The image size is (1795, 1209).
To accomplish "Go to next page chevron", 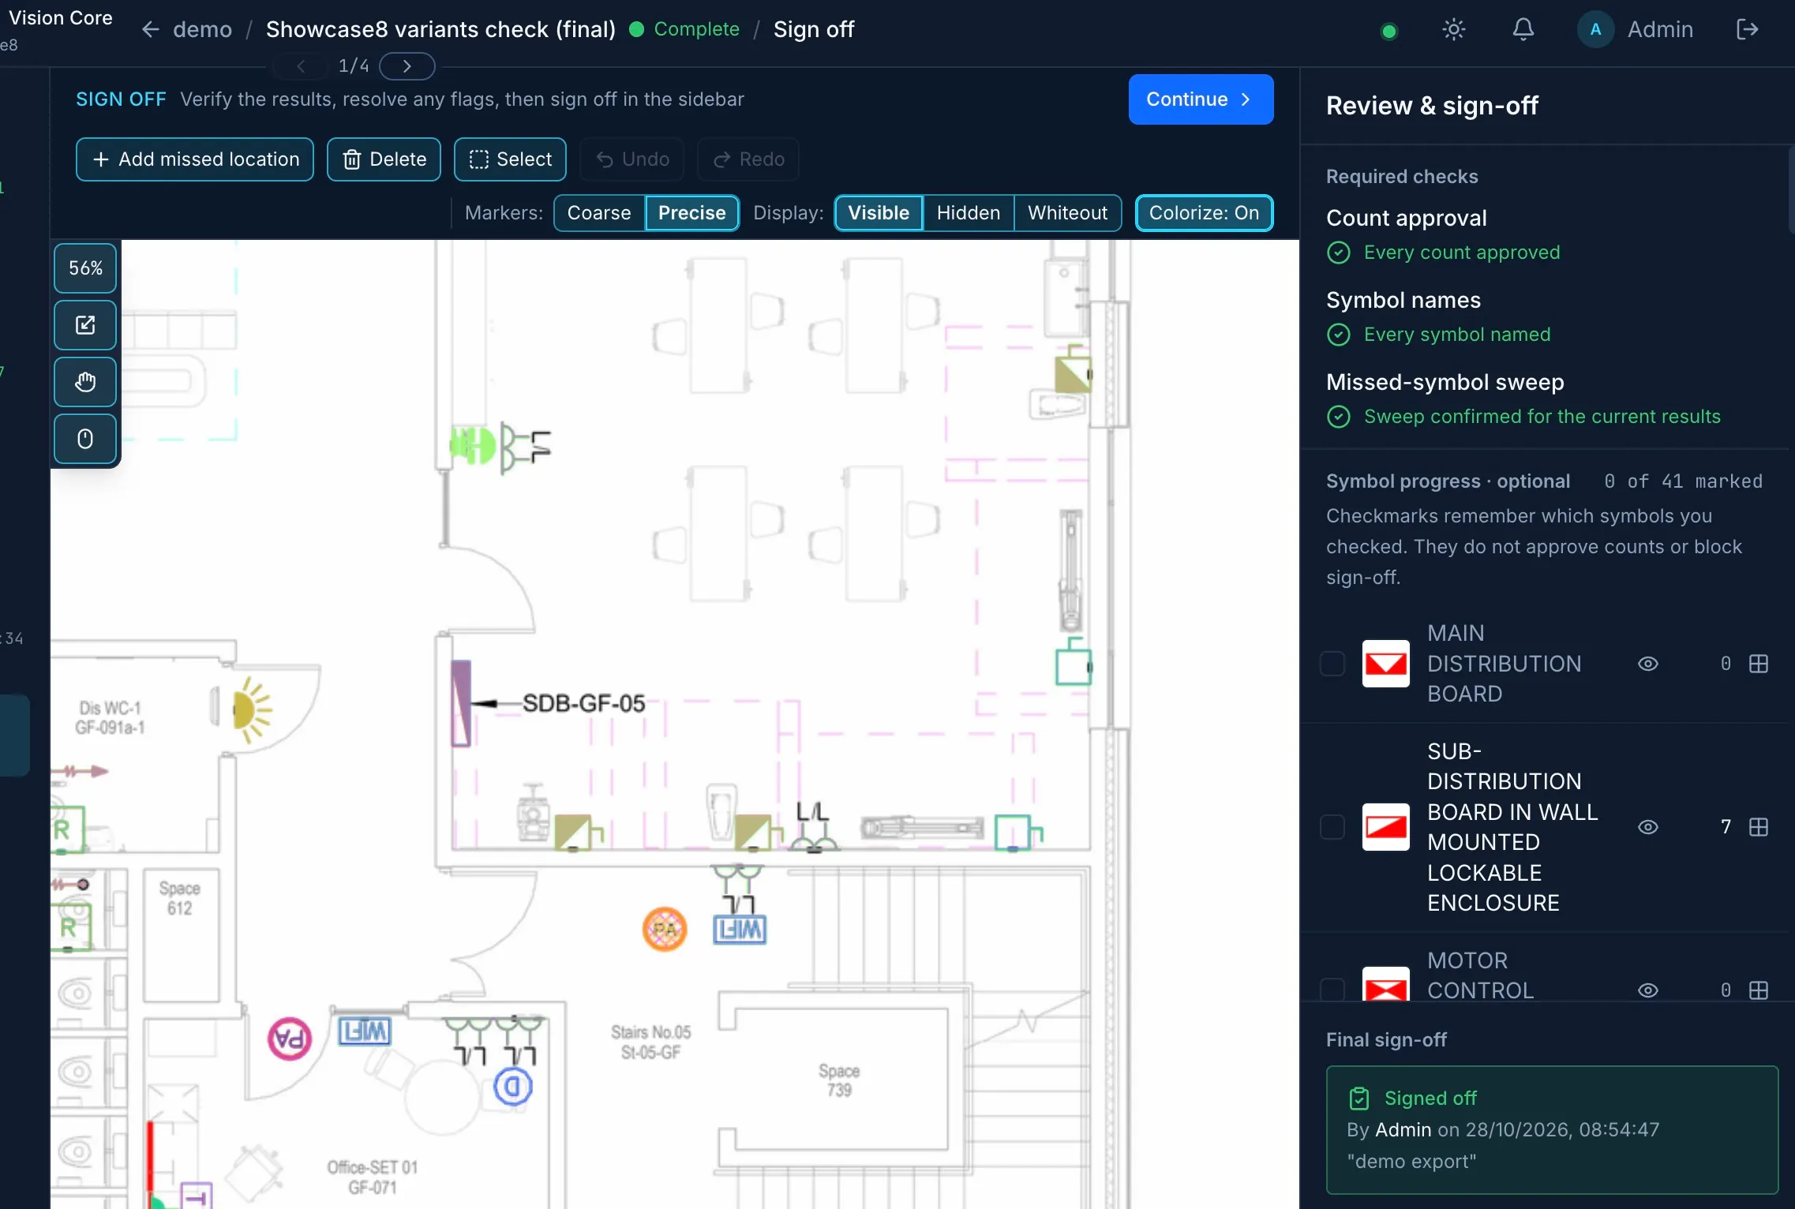I will [x=407, y=66].
